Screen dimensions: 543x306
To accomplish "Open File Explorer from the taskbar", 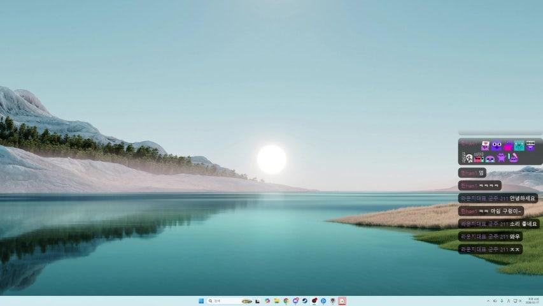I will pos(277,301).
